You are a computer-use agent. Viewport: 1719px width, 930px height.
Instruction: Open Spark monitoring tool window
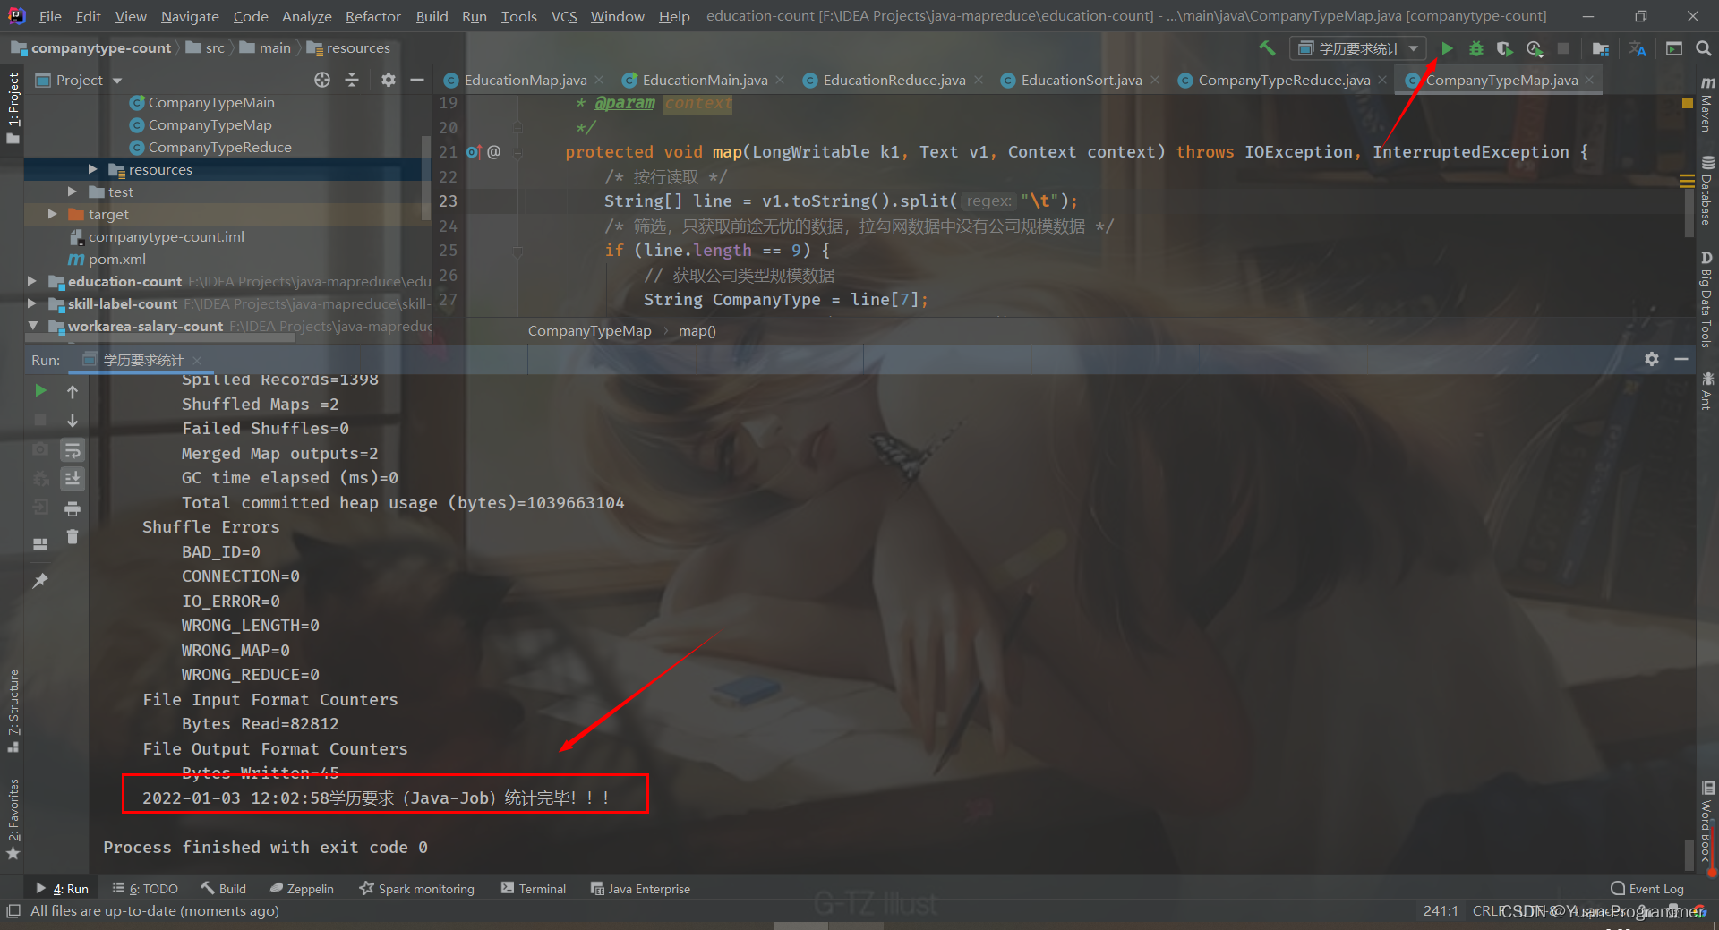tap(417, 889)
